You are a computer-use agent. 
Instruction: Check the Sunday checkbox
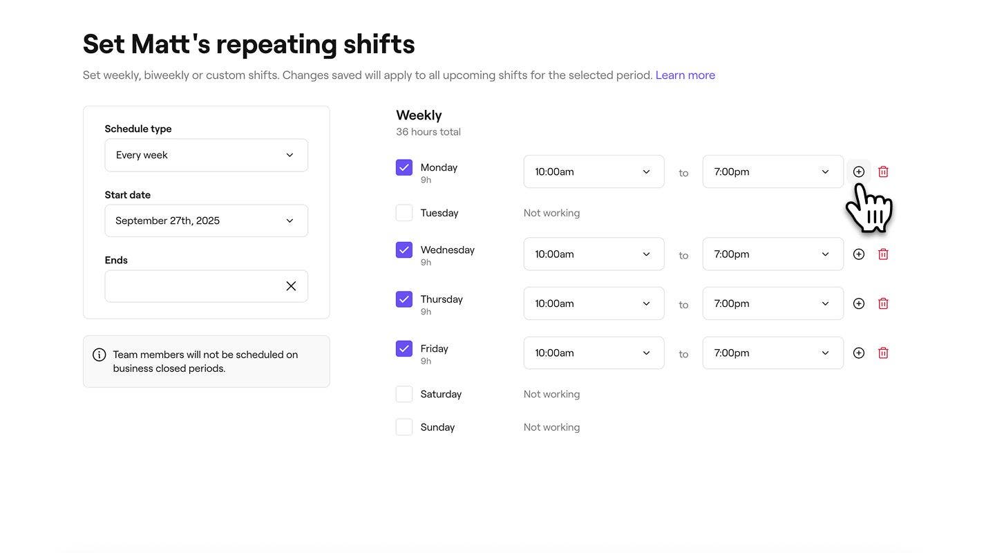click(x=404, y=427)
